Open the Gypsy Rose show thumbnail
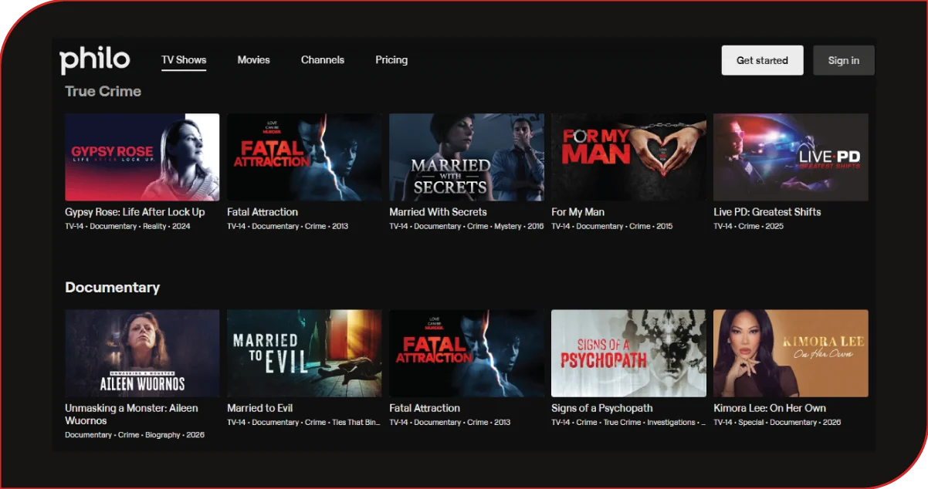Viewport: 928px width, 489px height. [142, 157]
